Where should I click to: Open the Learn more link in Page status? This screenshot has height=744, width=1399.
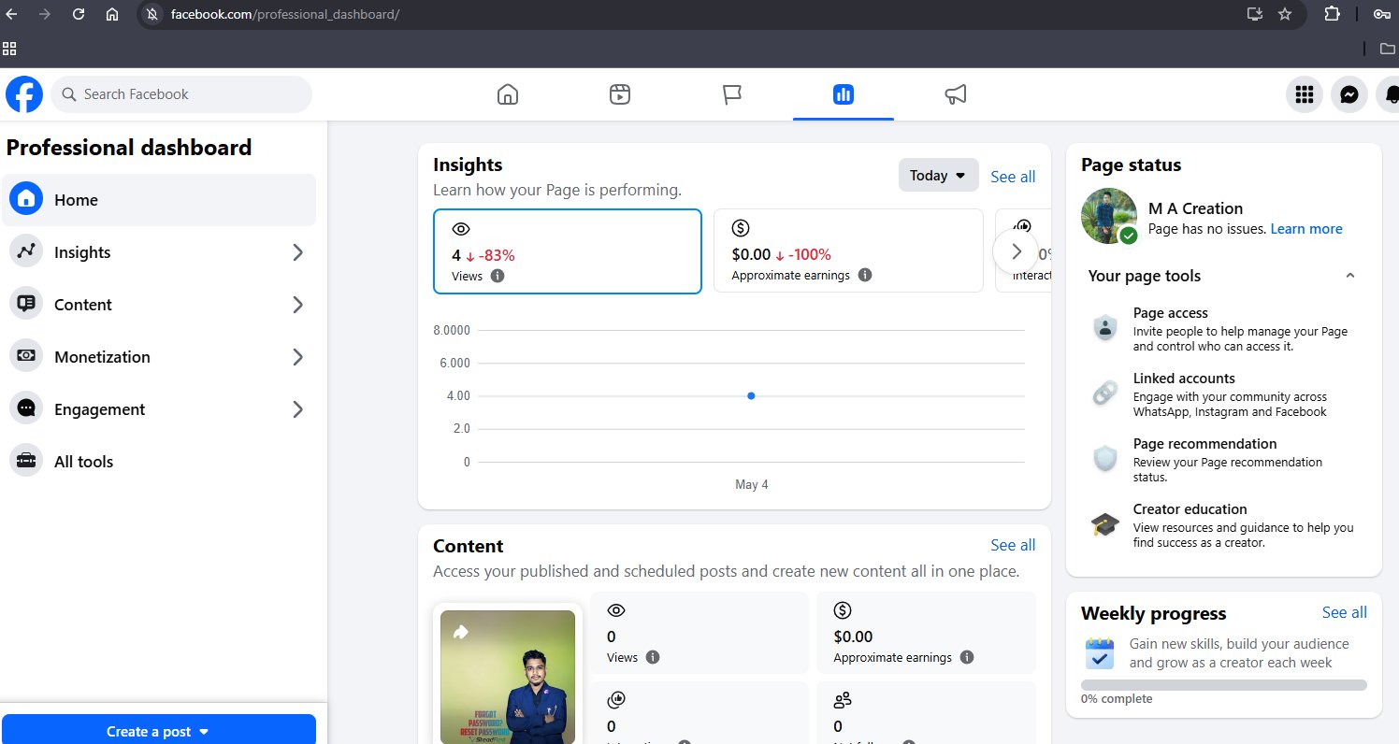click(x=1306, y=229)
